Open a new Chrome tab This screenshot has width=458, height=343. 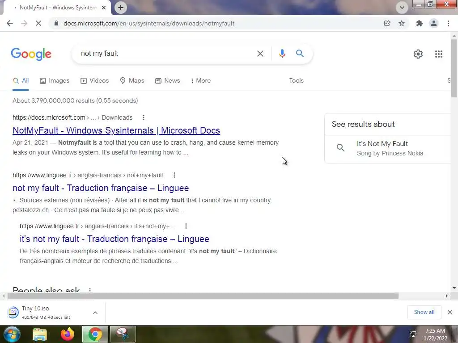click(x=121, y=8)
